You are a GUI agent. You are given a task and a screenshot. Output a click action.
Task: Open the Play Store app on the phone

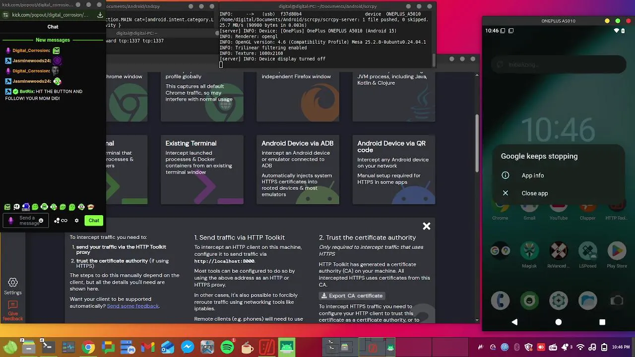617,254
